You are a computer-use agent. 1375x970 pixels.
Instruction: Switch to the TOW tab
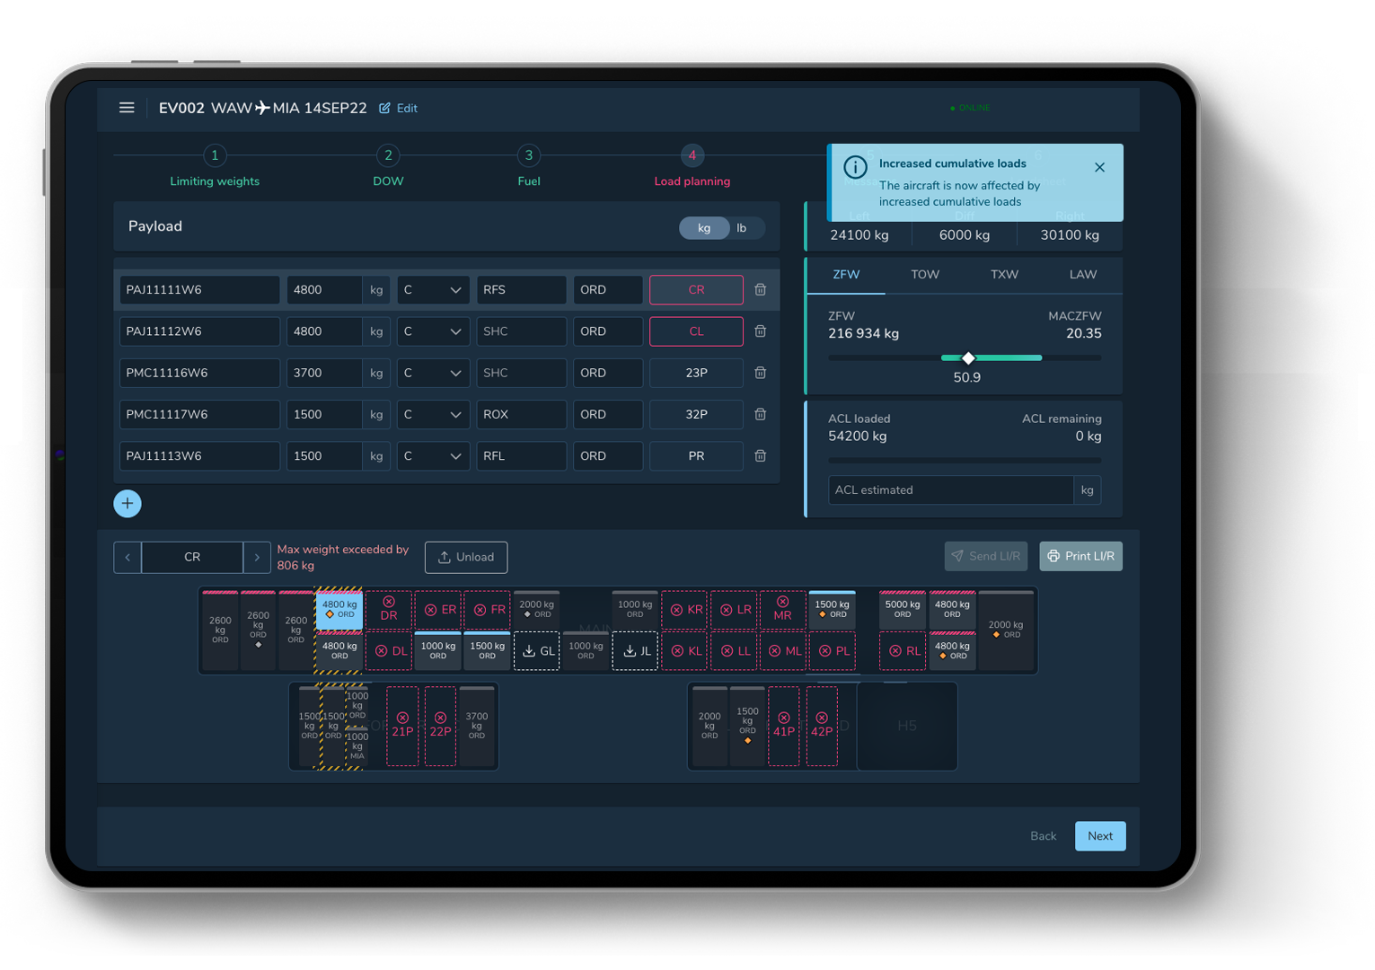click(x=925, y=275)
